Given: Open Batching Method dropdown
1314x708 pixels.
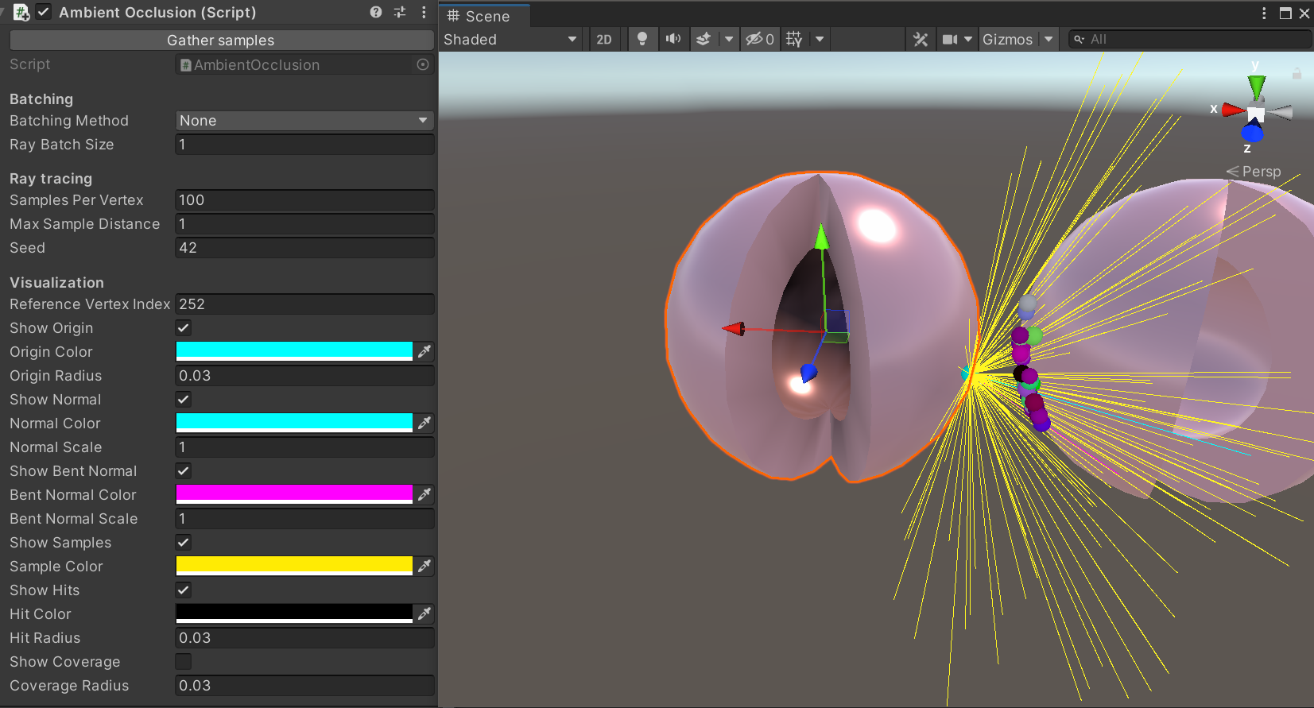Looking at the screenshot, I should [x=304, y=121].
